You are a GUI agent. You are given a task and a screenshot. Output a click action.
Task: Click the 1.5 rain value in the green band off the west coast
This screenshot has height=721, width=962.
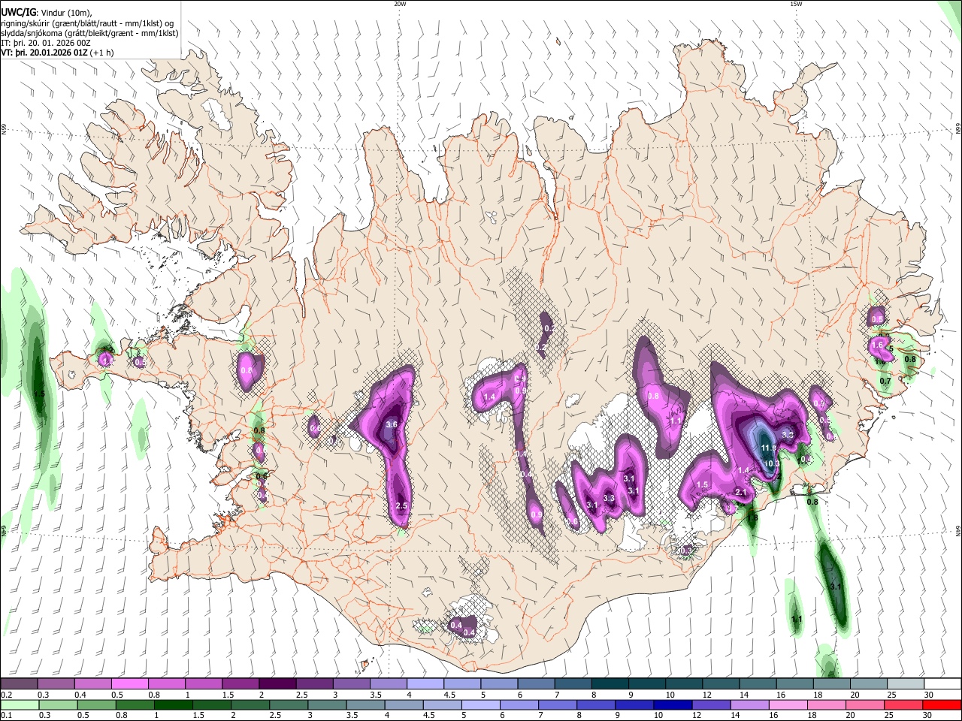point(39,394)
